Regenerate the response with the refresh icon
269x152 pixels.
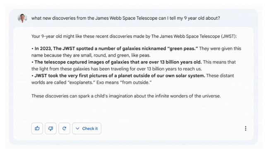click(x=64, y=128)
